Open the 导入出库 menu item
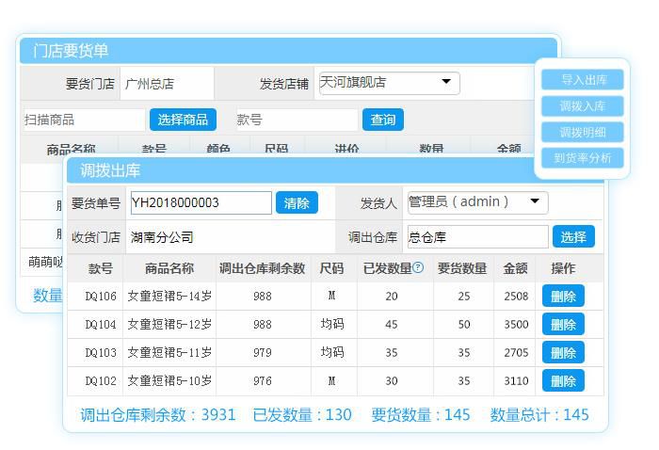659x450 pixels. coord(584,80)
